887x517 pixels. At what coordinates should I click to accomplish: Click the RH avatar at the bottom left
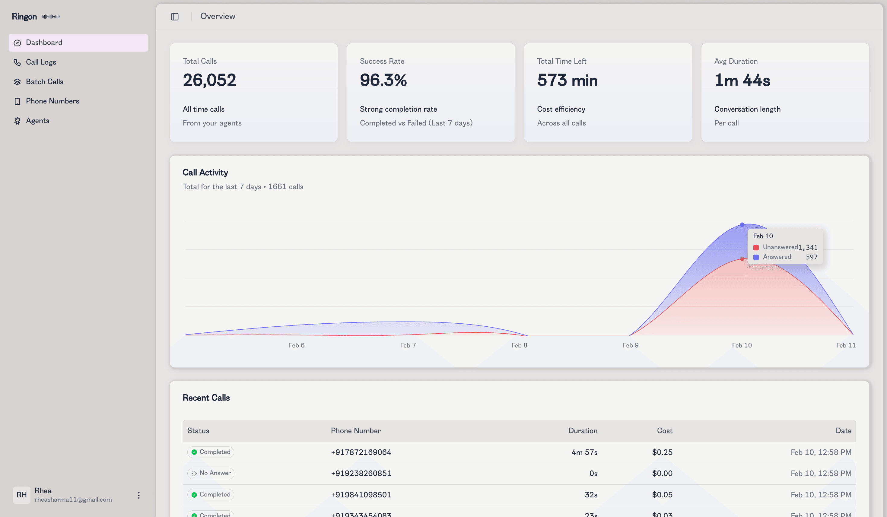point(21,495)
